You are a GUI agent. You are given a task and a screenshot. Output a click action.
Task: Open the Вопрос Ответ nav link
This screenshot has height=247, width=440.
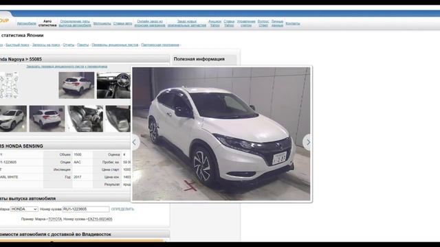(x=263, y=23)
